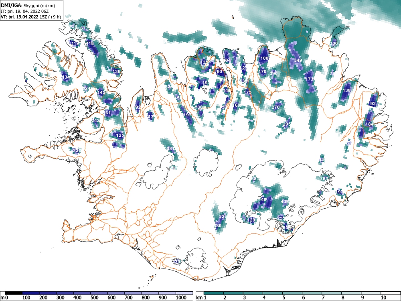Click the visibility value 138 on the map
Image resolution: width=401 pixels, height=301 pixels.
[346, 90]
